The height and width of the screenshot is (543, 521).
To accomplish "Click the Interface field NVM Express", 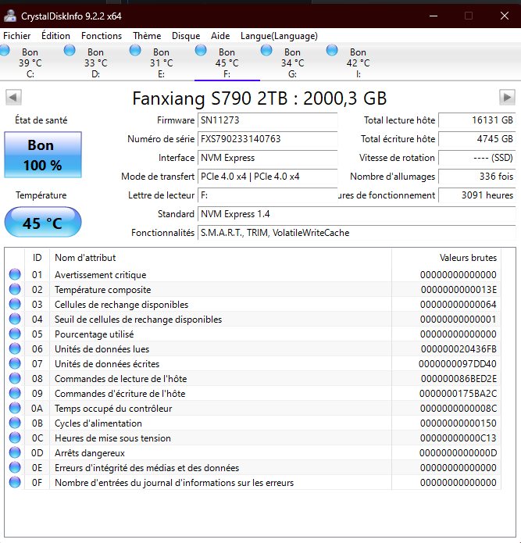I will pyautogui.click(x=268, y=158).
